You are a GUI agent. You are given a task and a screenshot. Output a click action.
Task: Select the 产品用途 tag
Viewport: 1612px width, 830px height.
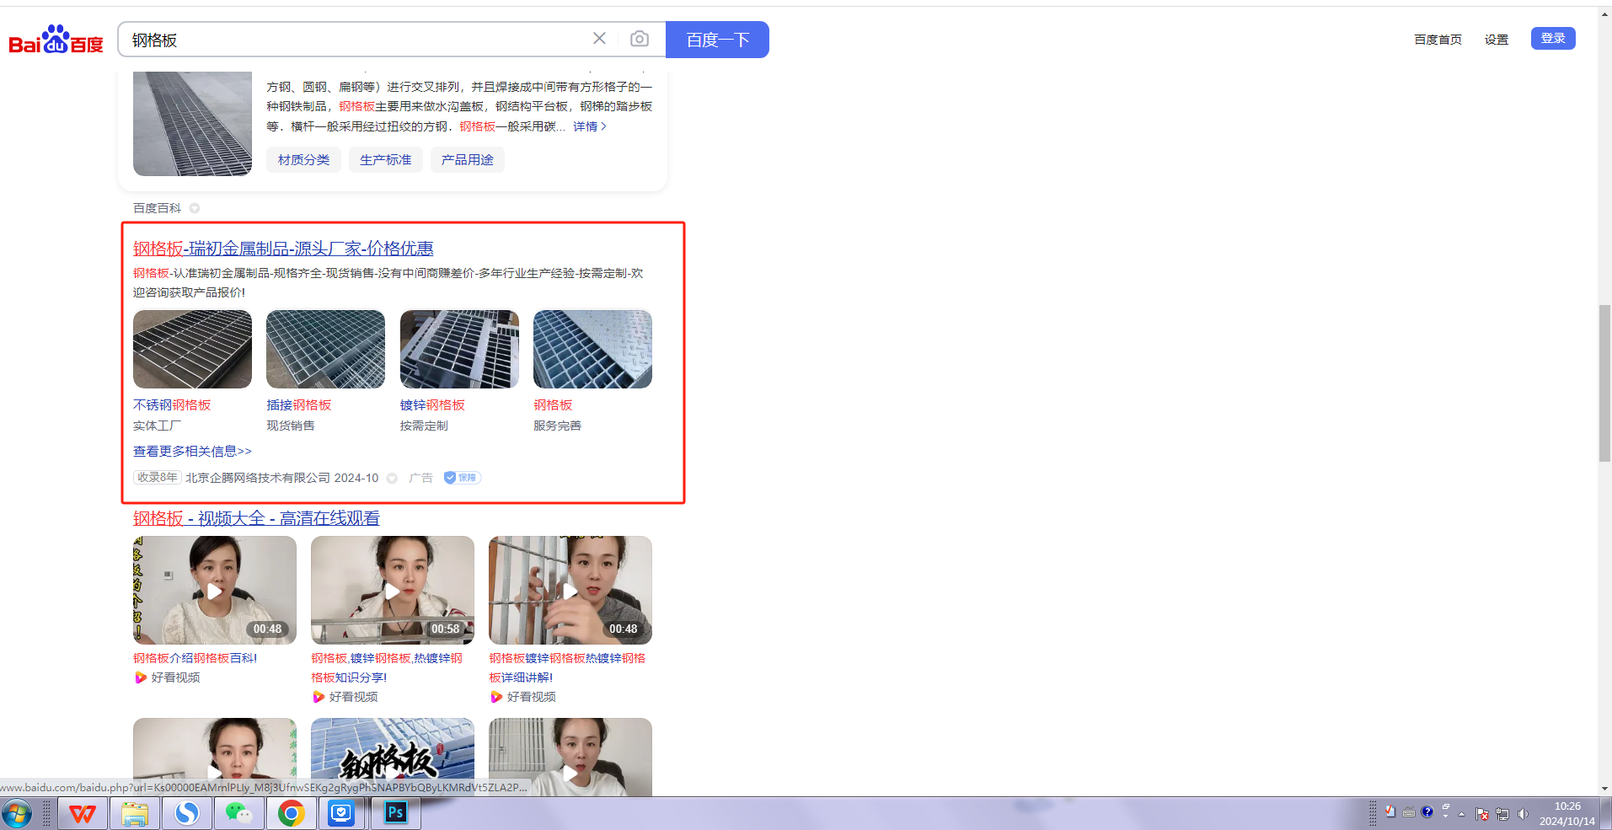pyautogui.click(x=468, y=159)
